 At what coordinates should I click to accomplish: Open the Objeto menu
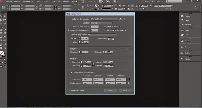(45, 2)
